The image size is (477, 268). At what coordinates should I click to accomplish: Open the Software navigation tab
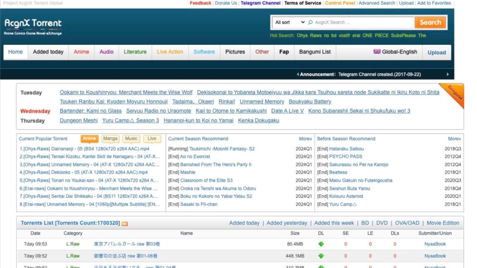coord(204,52)
